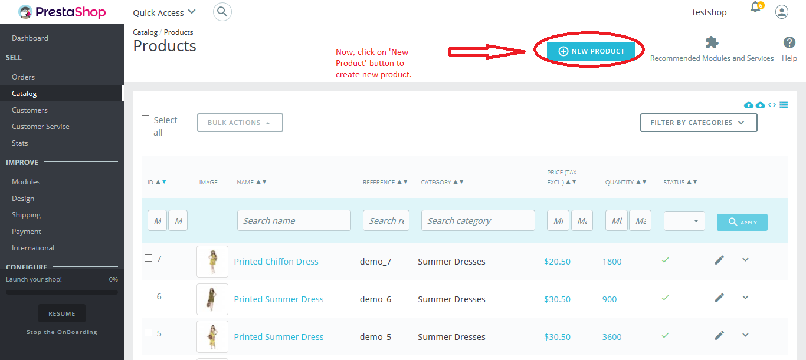This screenshot has height=360, width=806.
Task: Sort Status column descending arrow
Action: pyautogui.click(x=695, y=182)
